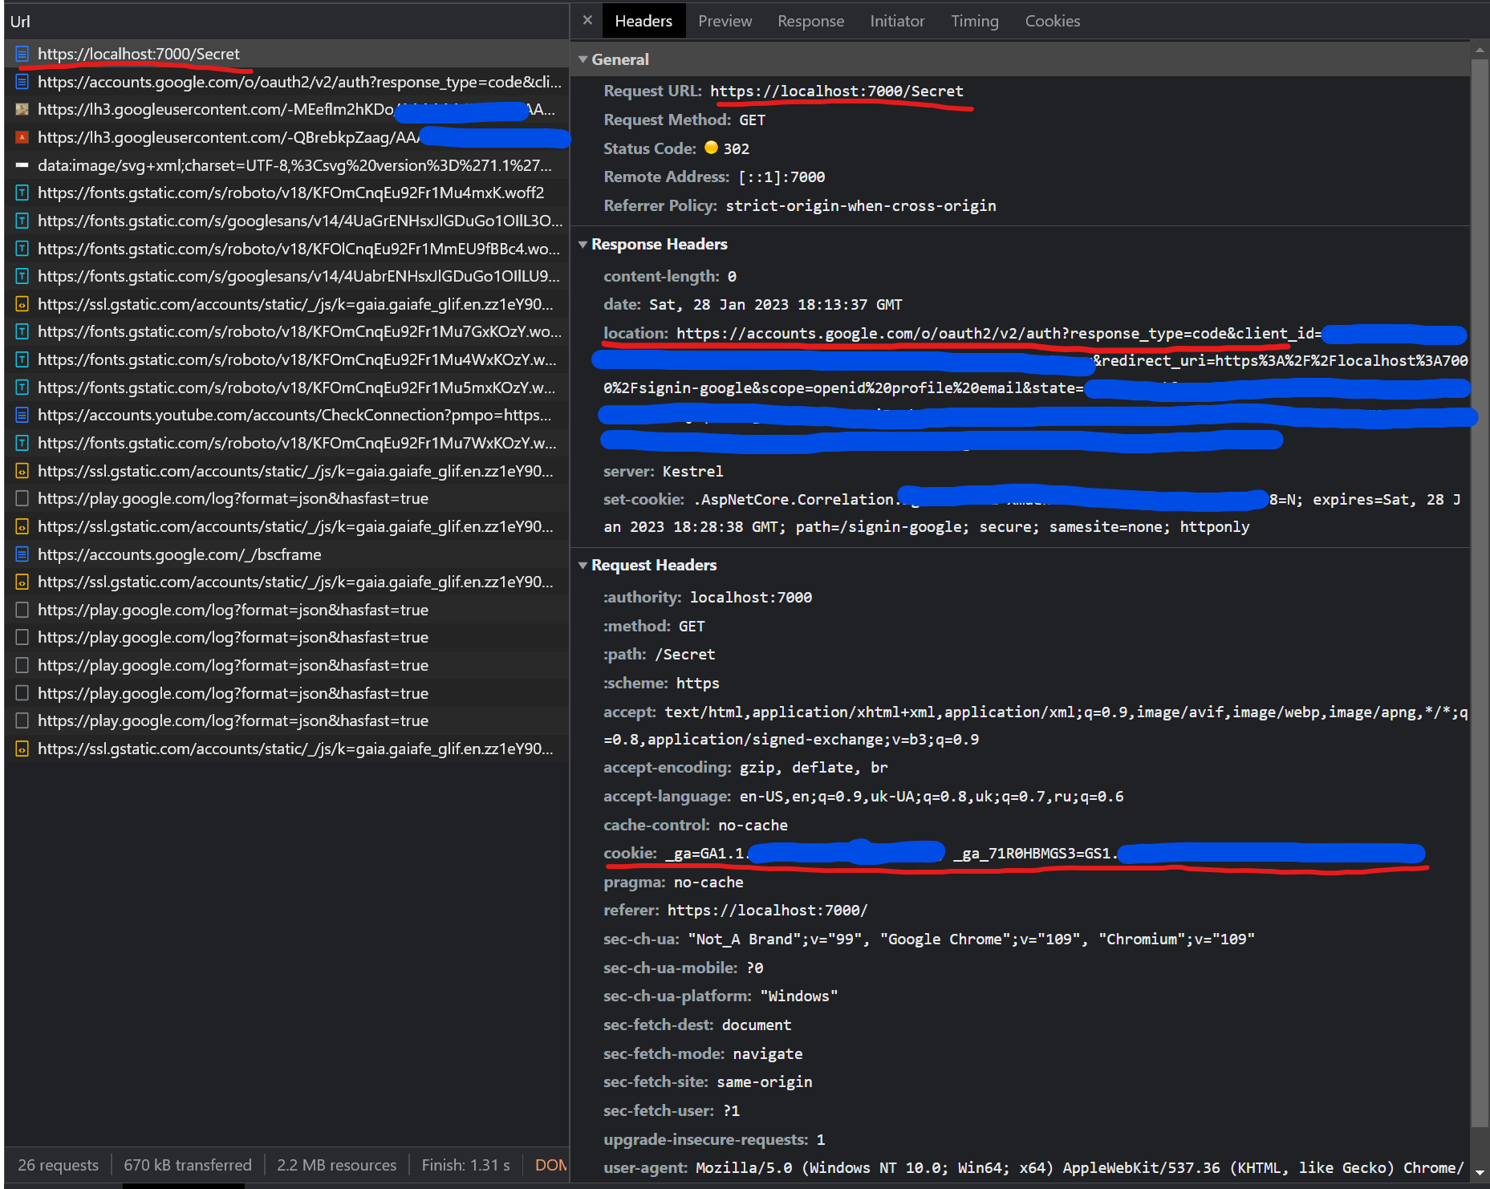Screen dimensions: 1490x1189
Task: Click the Finish 1.31 s status entry
Action: pos(466,1165)
